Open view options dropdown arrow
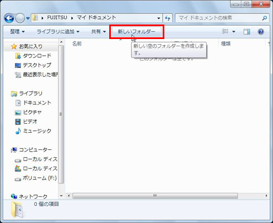The width and height of the screenshot is (273, 223). (233, 32)
